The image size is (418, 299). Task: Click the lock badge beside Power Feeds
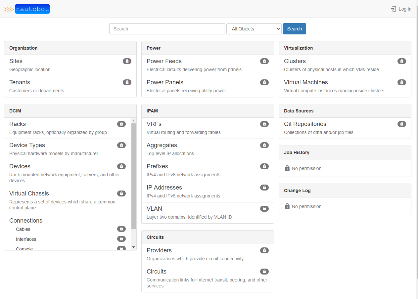point(264,61)
